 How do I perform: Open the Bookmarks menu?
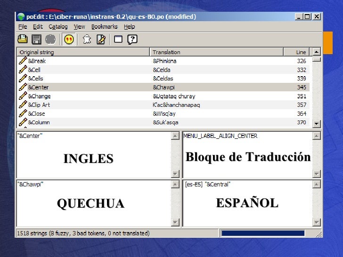tap(105, 27)
